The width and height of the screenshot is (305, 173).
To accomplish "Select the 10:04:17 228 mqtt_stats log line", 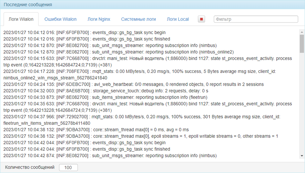I will [140, 75].
